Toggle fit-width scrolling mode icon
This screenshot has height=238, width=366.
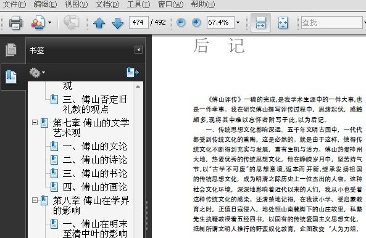point(260,23)
